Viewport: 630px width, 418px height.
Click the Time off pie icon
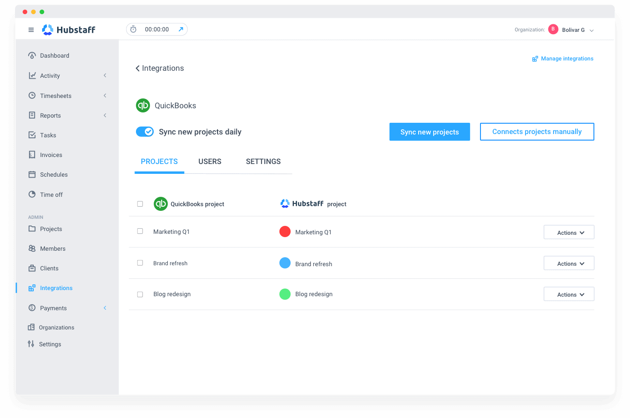click(32, 194)
